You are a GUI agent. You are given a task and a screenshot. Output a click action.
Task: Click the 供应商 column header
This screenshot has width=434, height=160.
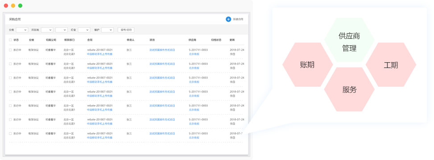coord(193,40)
